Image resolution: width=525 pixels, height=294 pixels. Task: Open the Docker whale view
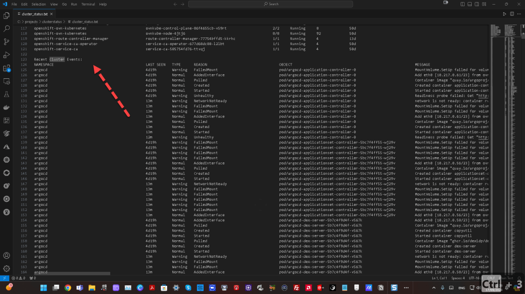click(6, 108)
